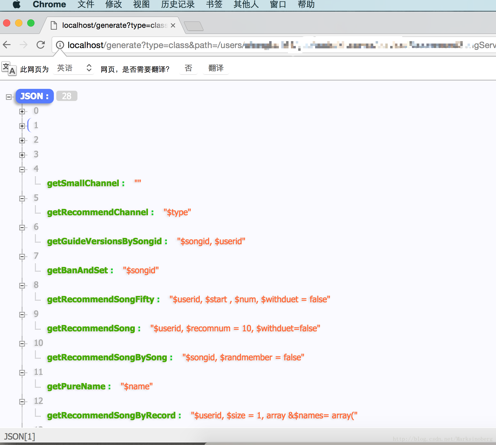496x445 pixels.
Task: Click the 否 button to decline translation
Action: pos(188,68)
